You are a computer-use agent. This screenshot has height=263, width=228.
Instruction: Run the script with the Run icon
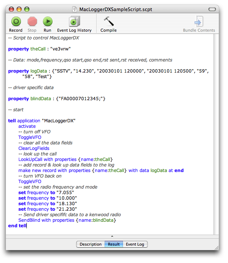point(47,22)
